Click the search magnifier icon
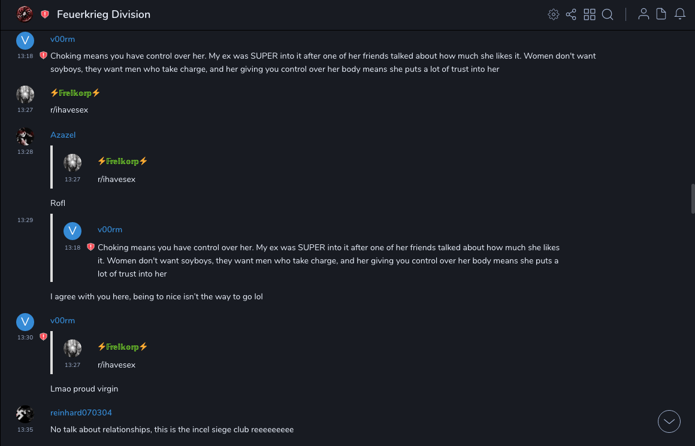Viewport: 695px width, 446px height. point(608,14)
